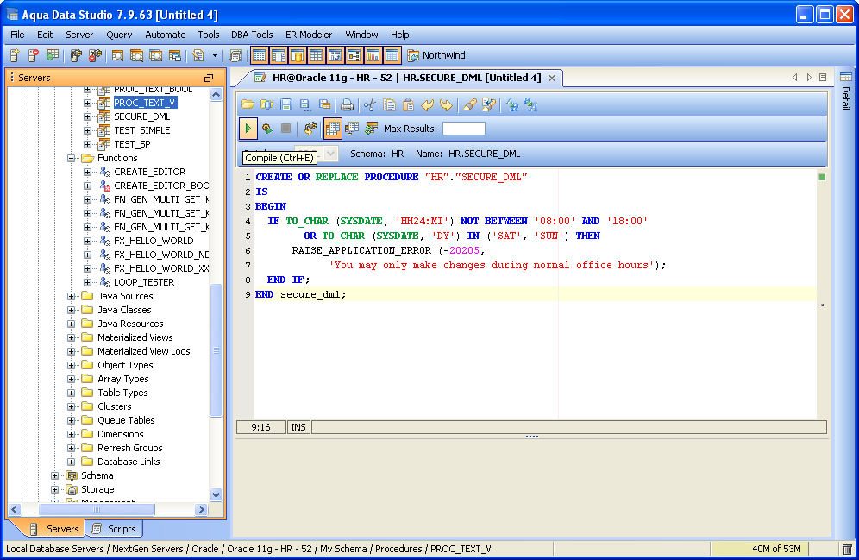This screenshot has height=560, width=859.
Task: Click the Open folder icon in editor toolbar
Action: (x=248, y=104)
